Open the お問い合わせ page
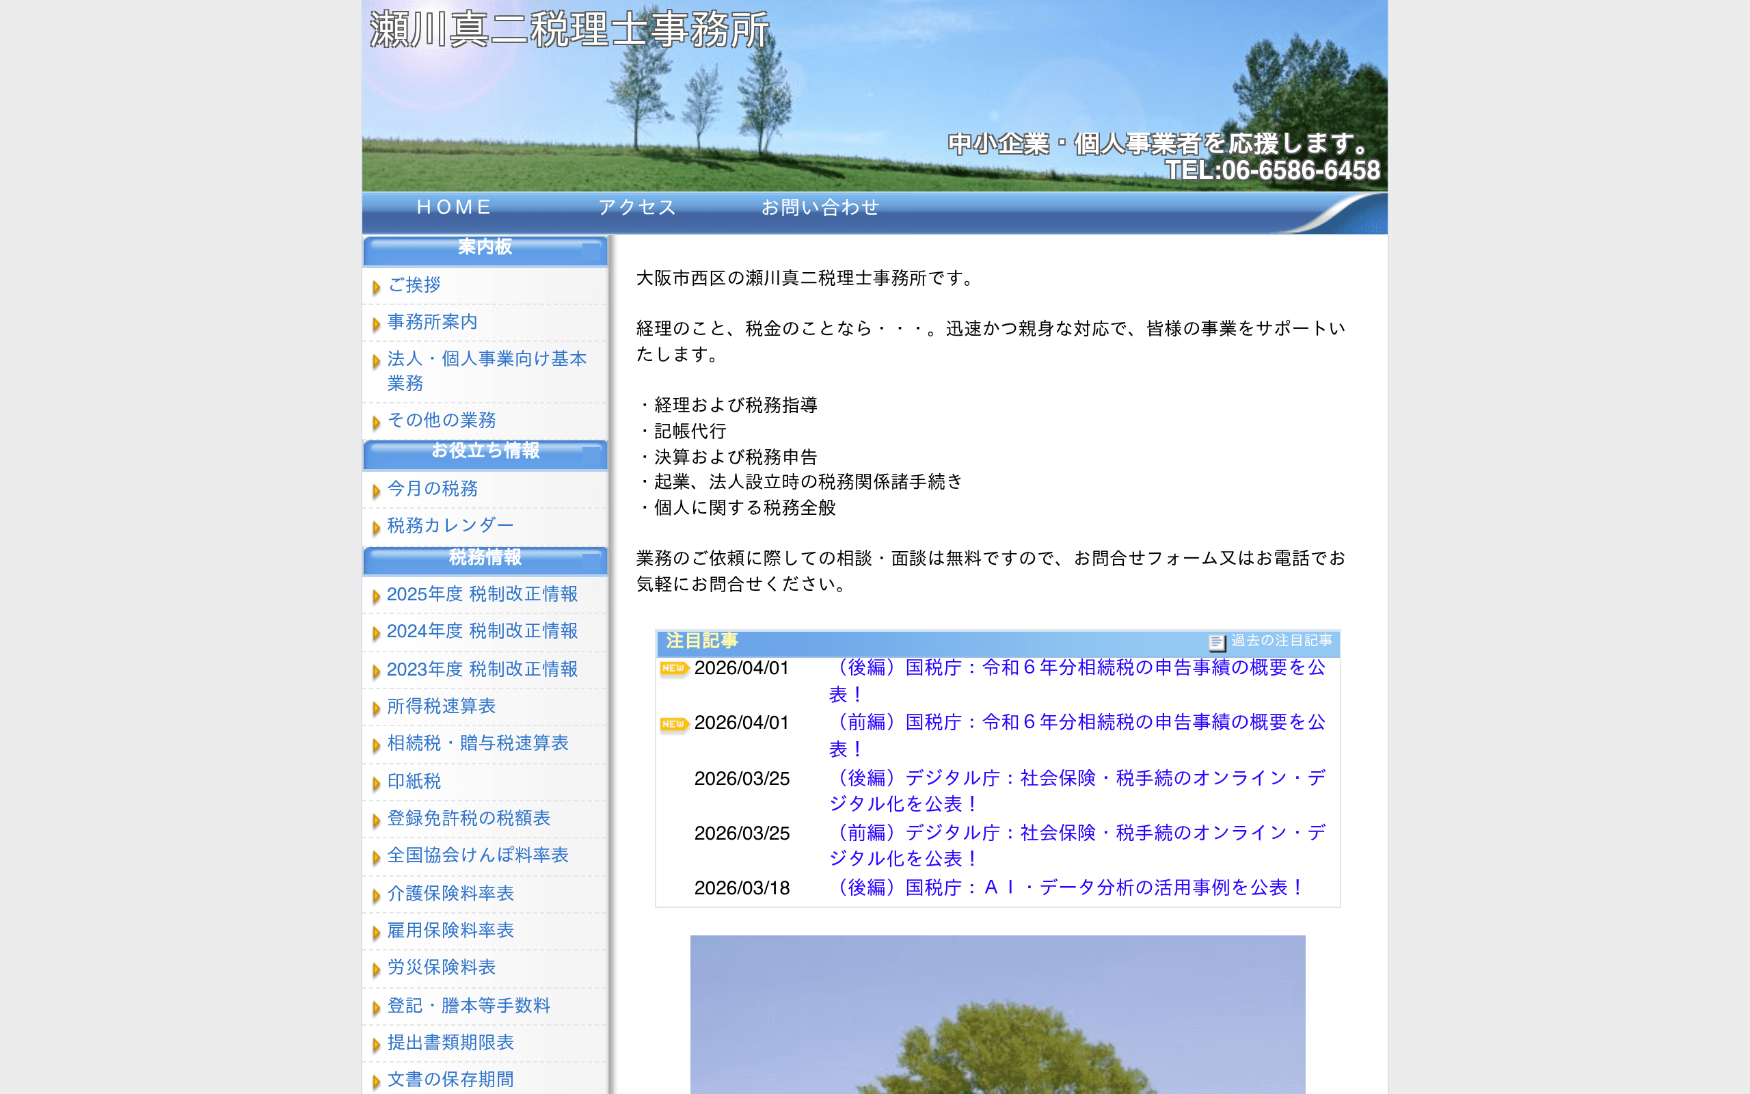The height and width of the screenshot is (1094, 1750). (821, 207)
